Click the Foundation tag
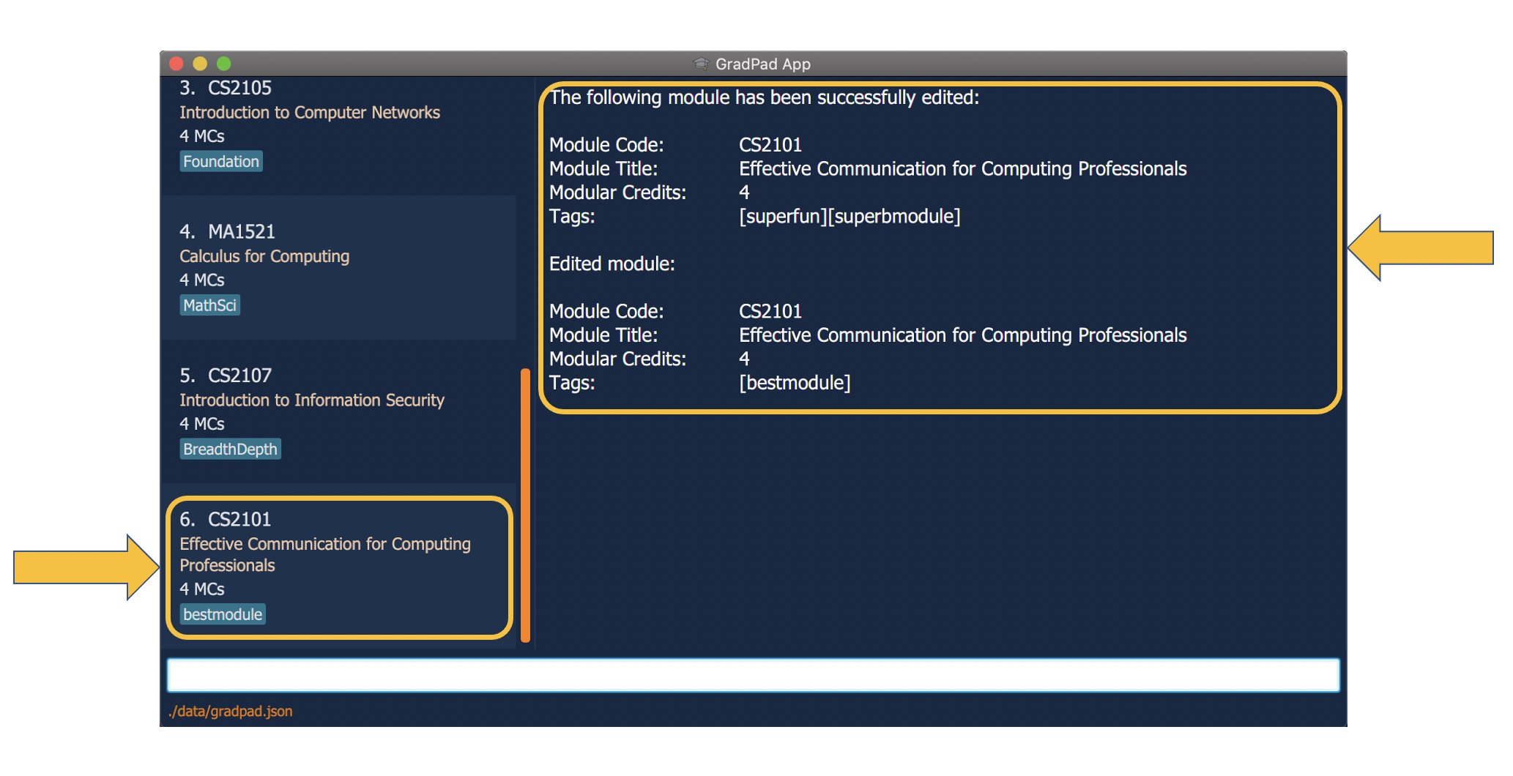This screenshot has height=776, width=1513. [221, 161]
